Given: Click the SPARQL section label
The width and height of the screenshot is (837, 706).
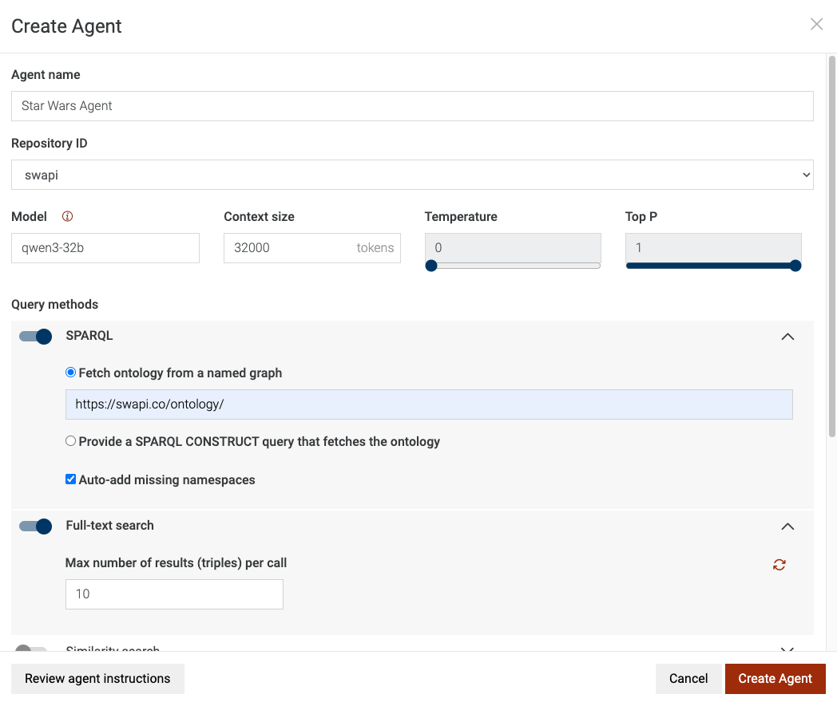Looking at the screenshot, I should (89, 335).
